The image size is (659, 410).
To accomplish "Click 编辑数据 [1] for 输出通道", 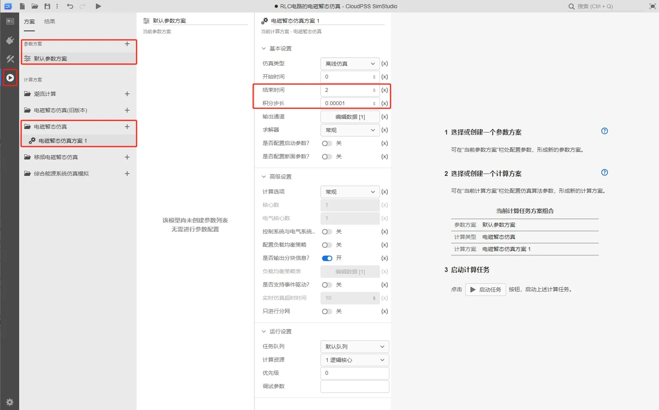I will coord(350,117).
